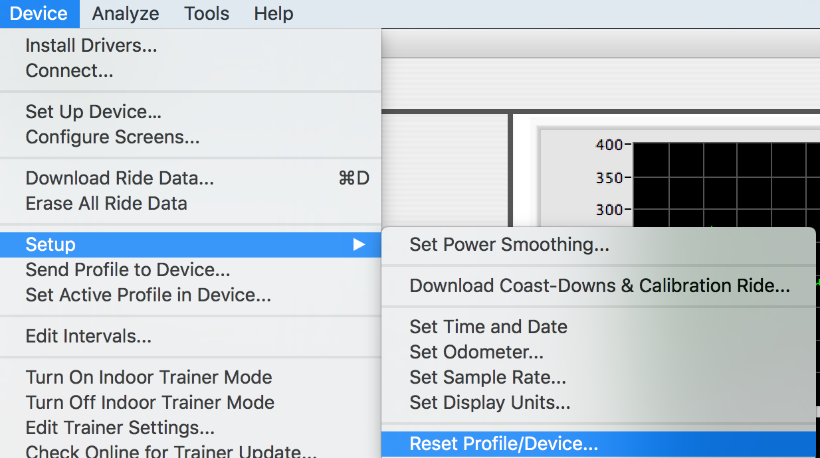This screenshot has width=820, height=458.
Task: Open the Tools menu
Action: (207, 13)
